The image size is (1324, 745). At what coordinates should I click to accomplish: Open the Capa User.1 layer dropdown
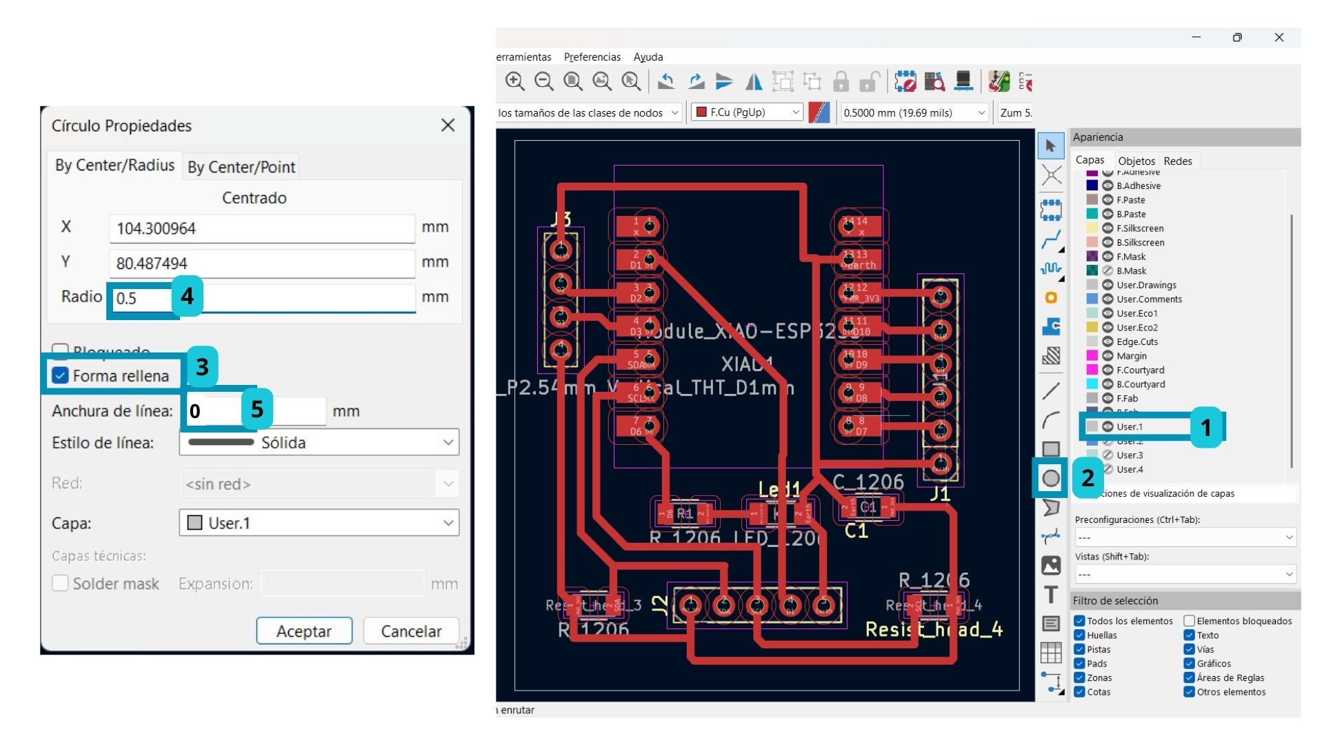319,523
